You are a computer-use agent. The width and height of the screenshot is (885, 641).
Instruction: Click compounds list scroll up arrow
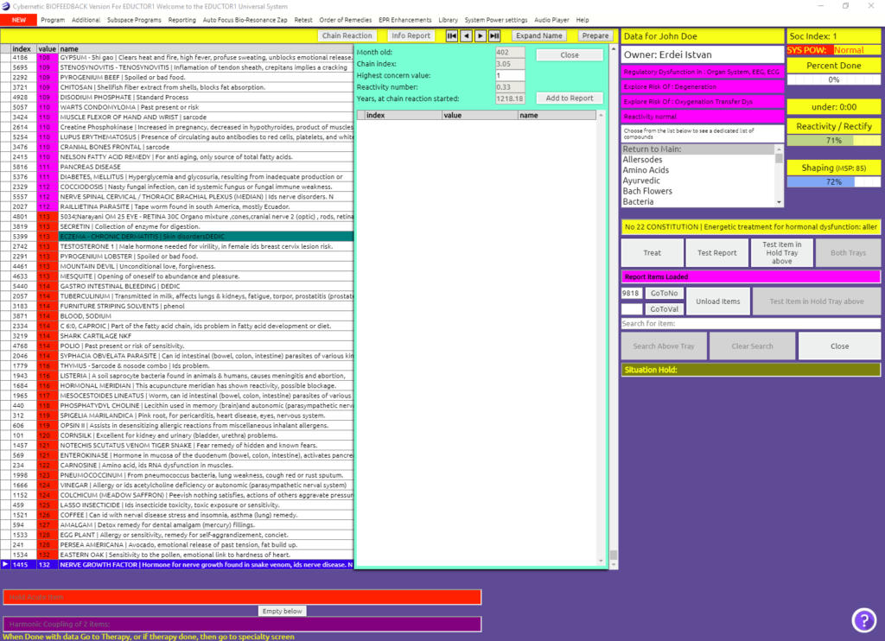780,149
